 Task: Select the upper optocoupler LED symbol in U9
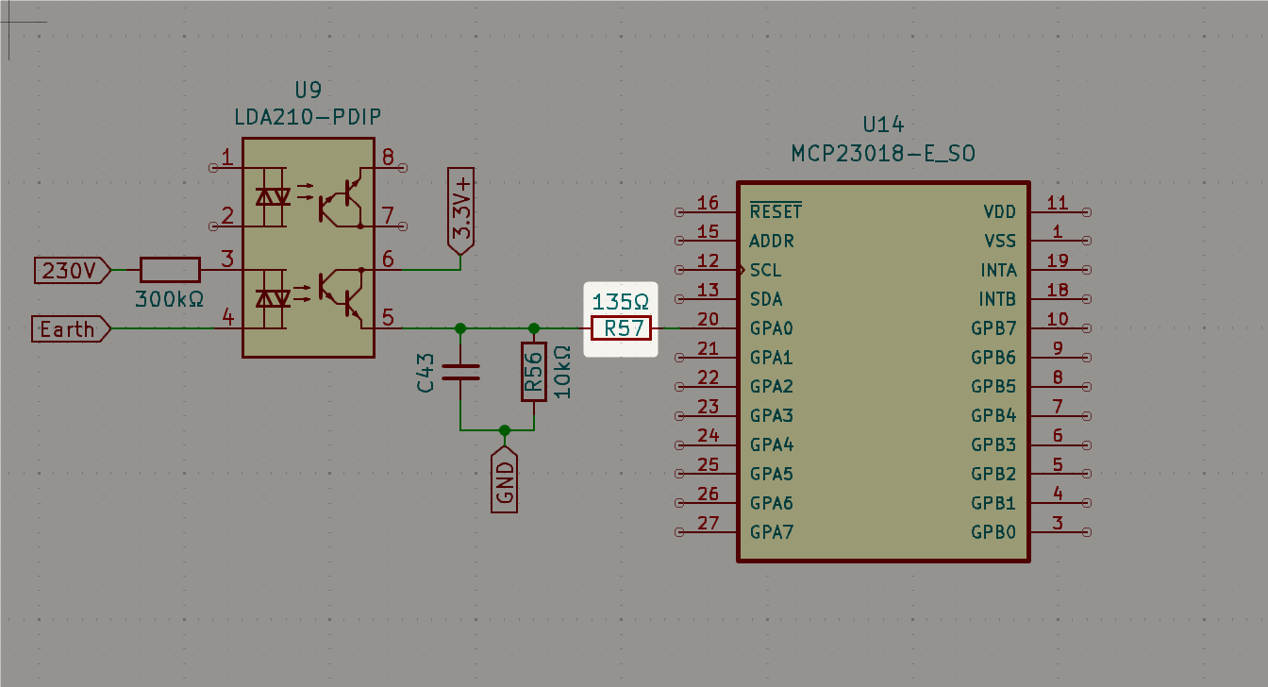pos(274,197)
